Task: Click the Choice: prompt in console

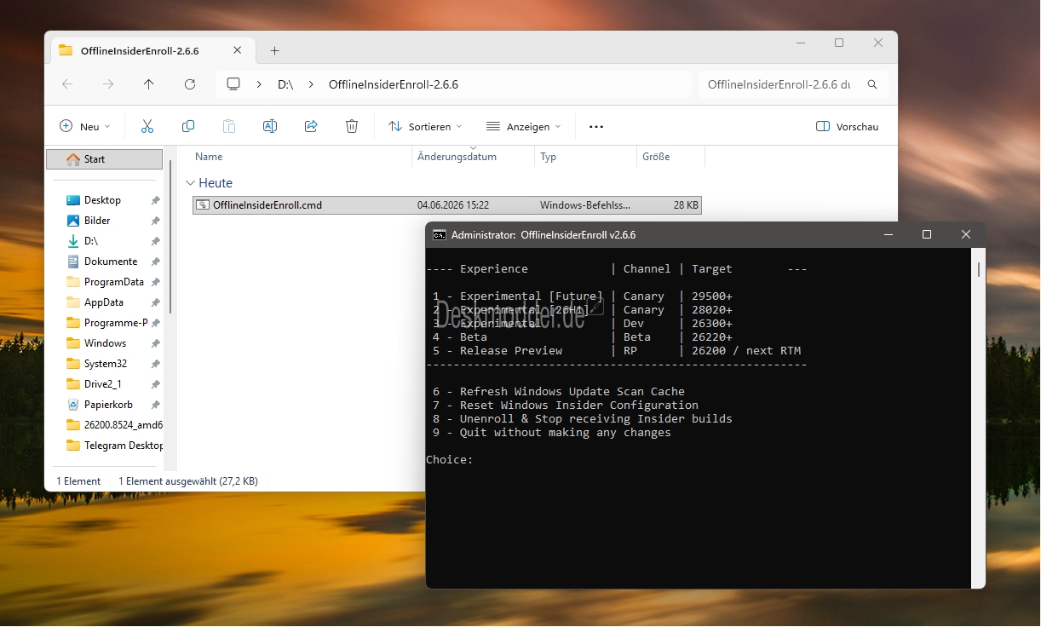Action: (449, 460)
